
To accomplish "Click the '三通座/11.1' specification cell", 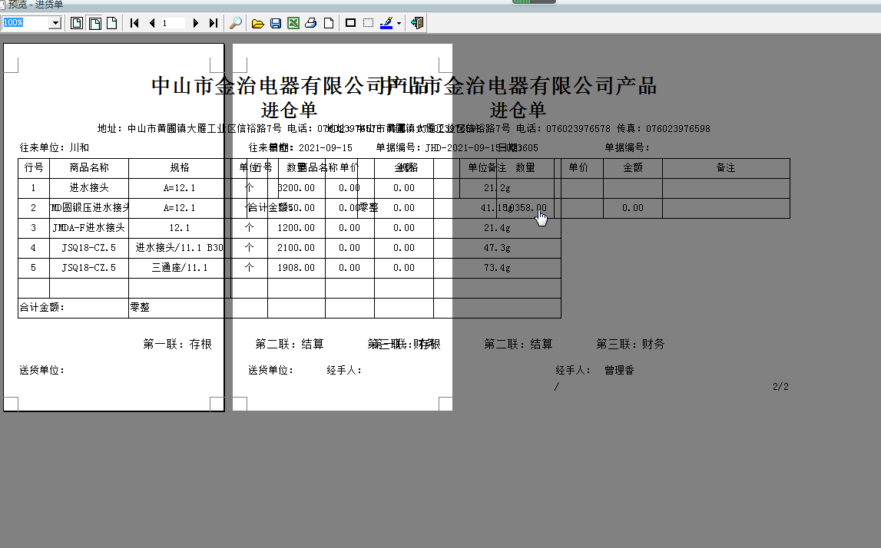I will coord(180,267).
